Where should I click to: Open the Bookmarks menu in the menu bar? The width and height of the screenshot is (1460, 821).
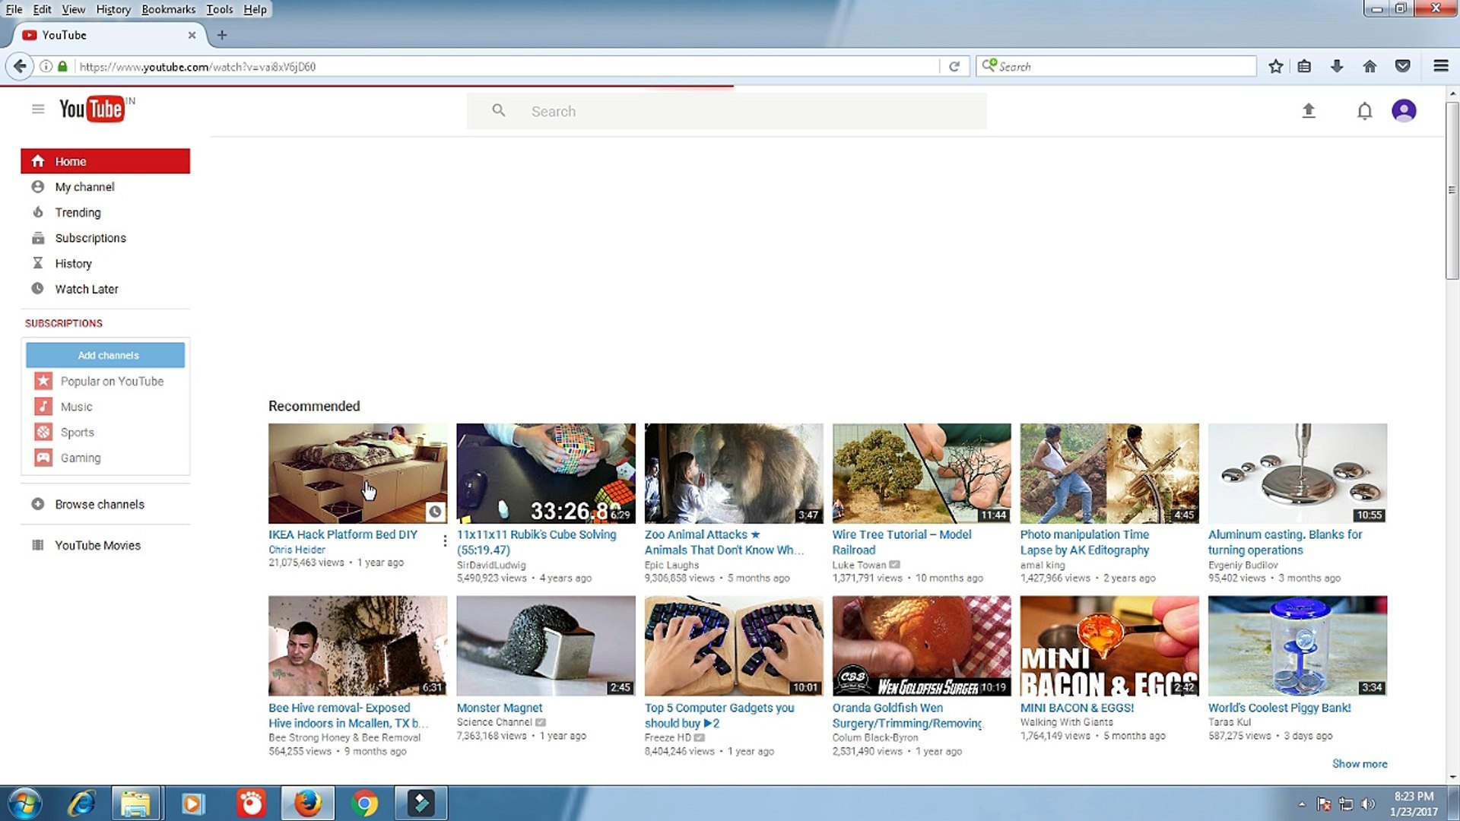pos(168,9)
